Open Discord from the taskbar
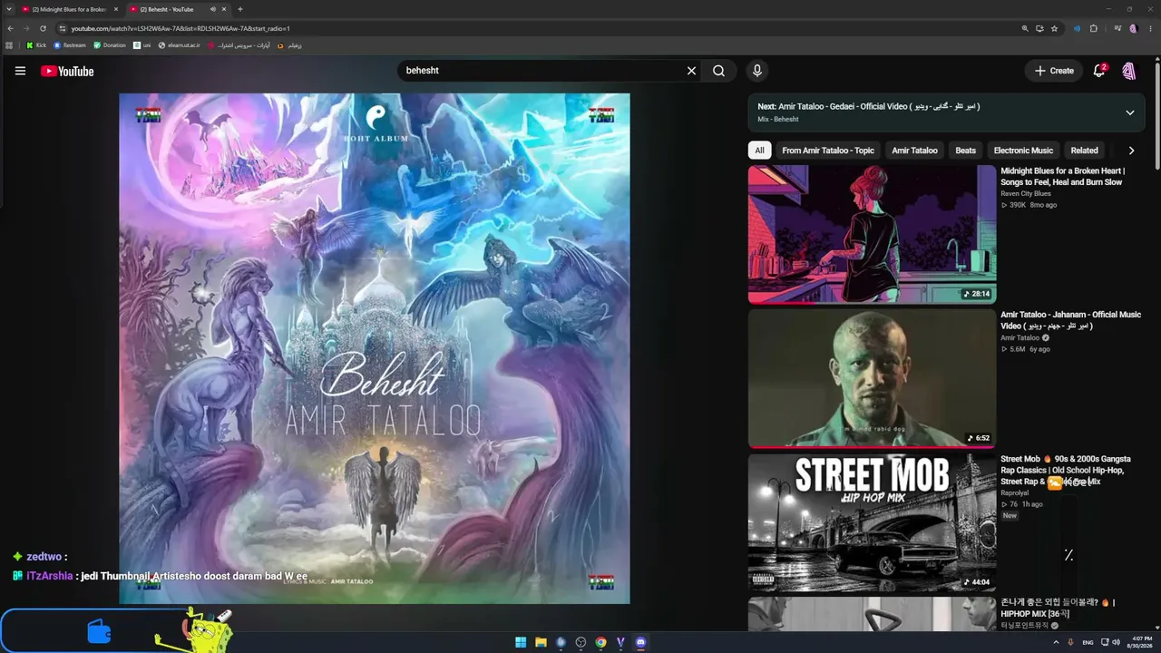The height and width of the screenshot is (653, 1161). pos(640,642)
